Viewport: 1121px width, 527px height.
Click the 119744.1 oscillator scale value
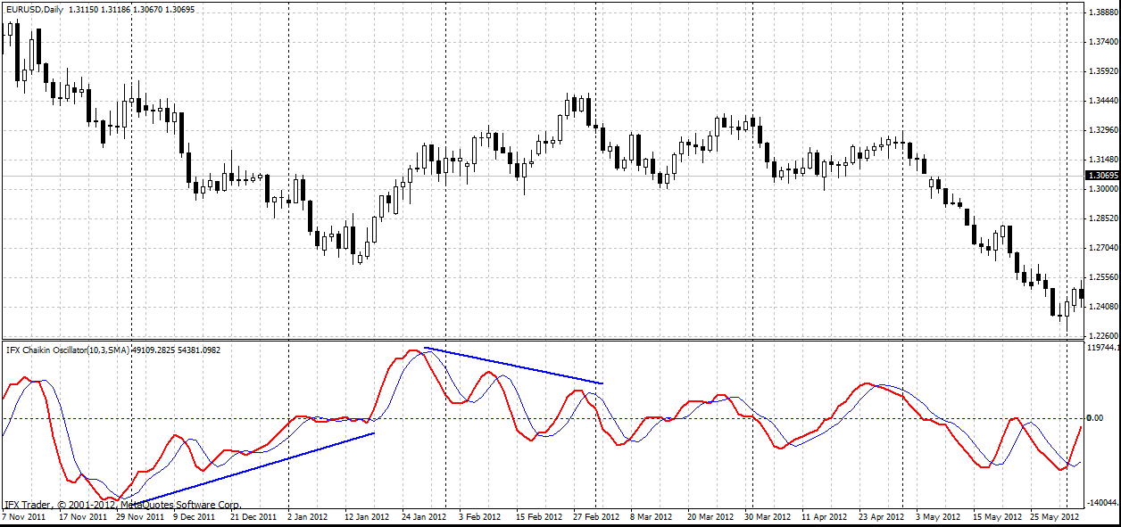pos(1102,346)
